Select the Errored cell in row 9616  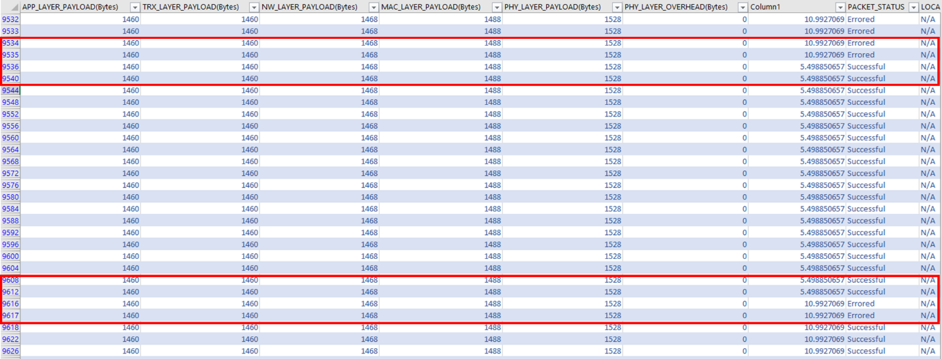(861, 304)
